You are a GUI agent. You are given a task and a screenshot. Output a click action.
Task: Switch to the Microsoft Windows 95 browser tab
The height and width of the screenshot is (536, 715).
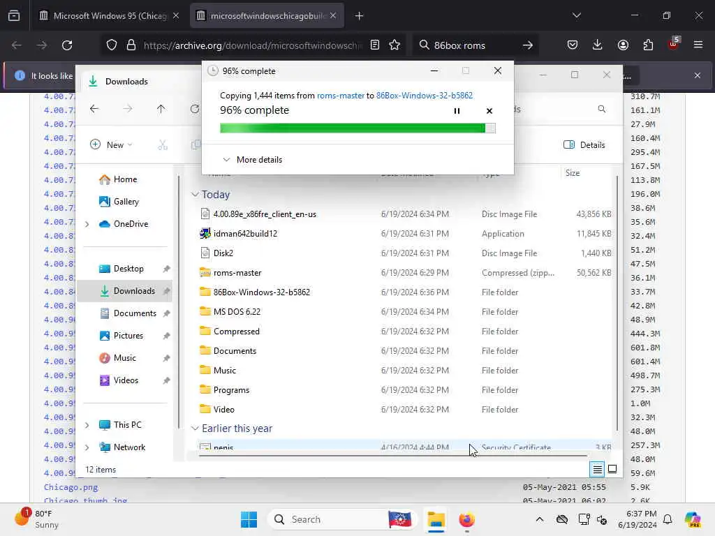click(110, 16)
